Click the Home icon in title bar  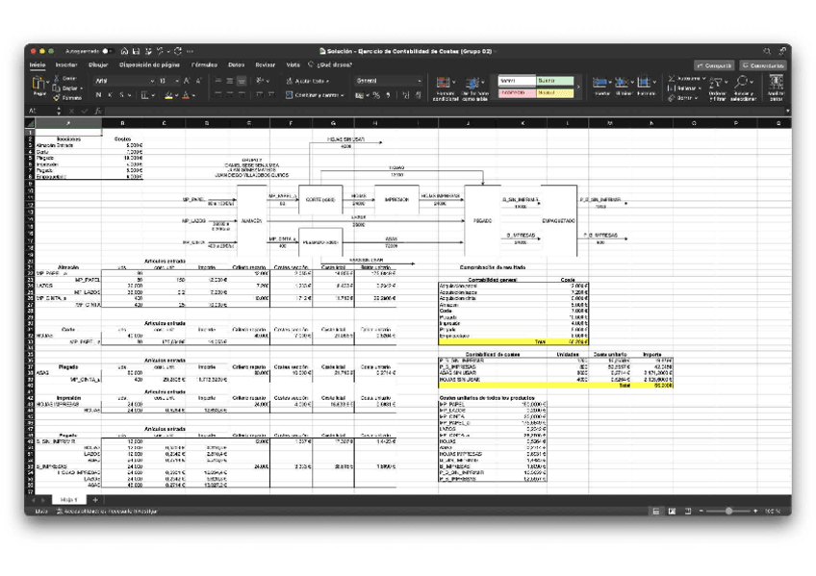pos(125,51)
